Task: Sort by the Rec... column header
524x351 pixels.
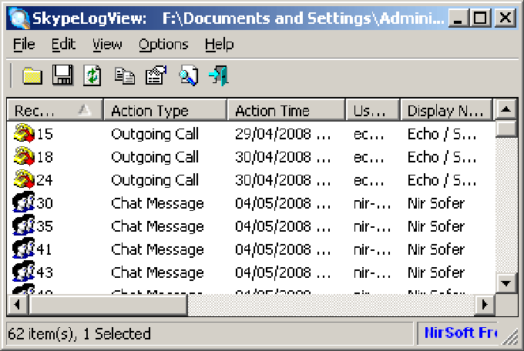Action: click(x=55, y=110)
